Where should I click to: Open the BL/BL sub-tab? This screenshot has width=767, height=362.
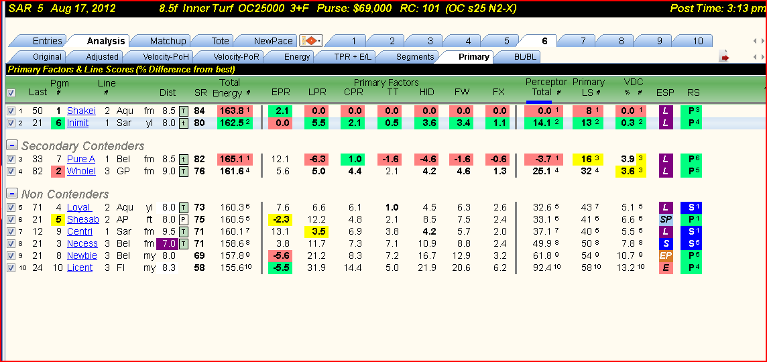coord(525,57)
